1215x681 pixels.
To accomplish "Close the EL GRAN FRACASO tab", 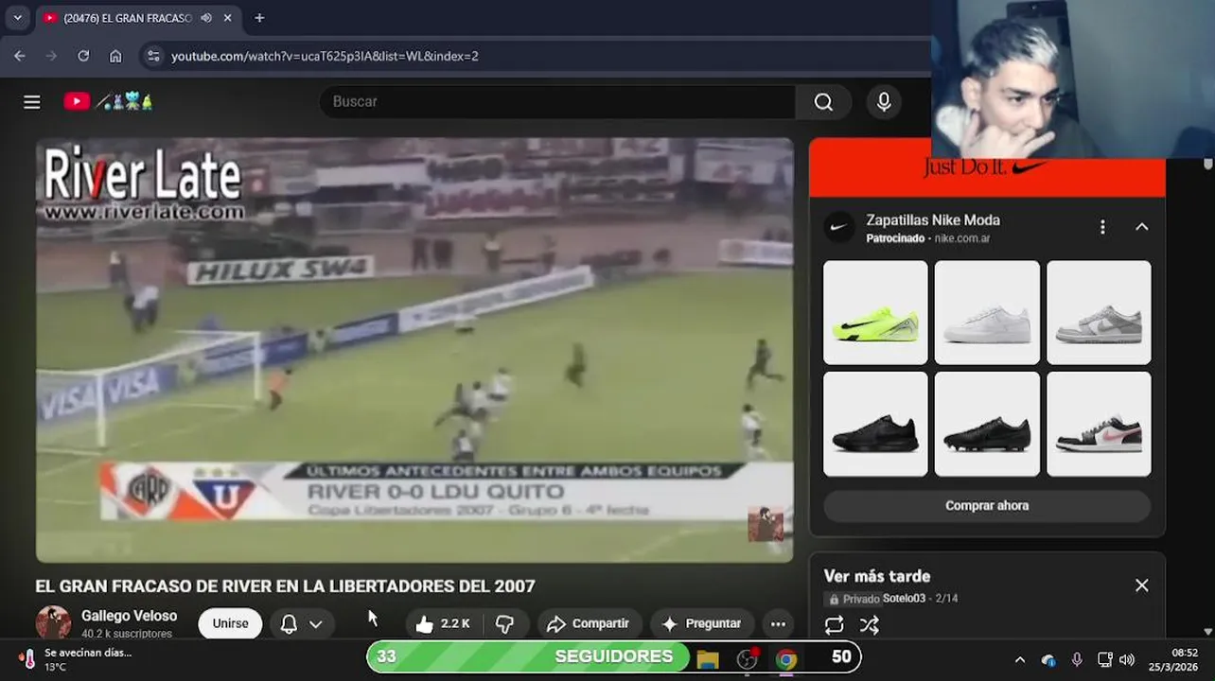I will pos(227,18).
